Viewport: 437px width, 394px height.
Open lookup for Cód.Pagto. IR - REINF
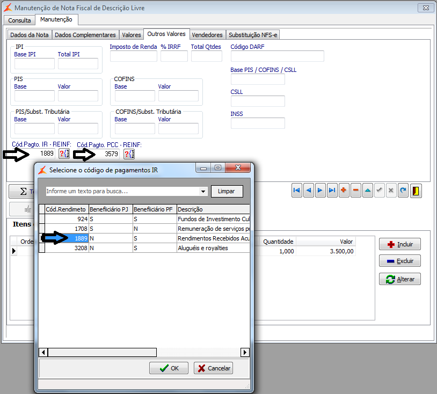click(x=64, y=154)
